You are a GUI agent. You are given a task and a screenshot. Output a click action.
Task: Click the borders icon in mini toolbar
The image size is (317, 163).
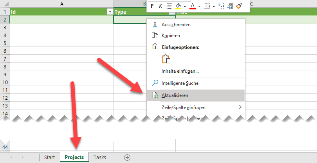(x=207, y=6)
